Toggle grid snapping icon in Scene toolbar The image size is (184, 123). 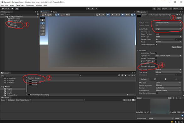pos(62,15)
